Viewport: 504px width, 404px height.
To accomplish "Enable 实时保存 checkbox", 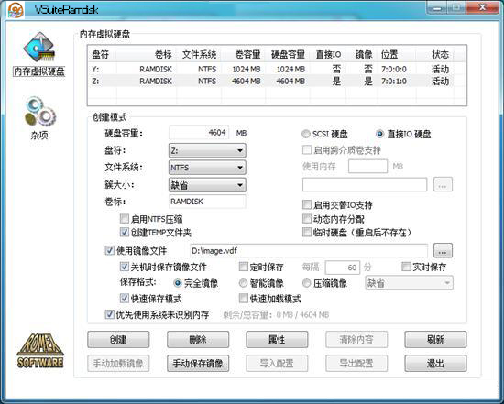I will coord(406,267).
